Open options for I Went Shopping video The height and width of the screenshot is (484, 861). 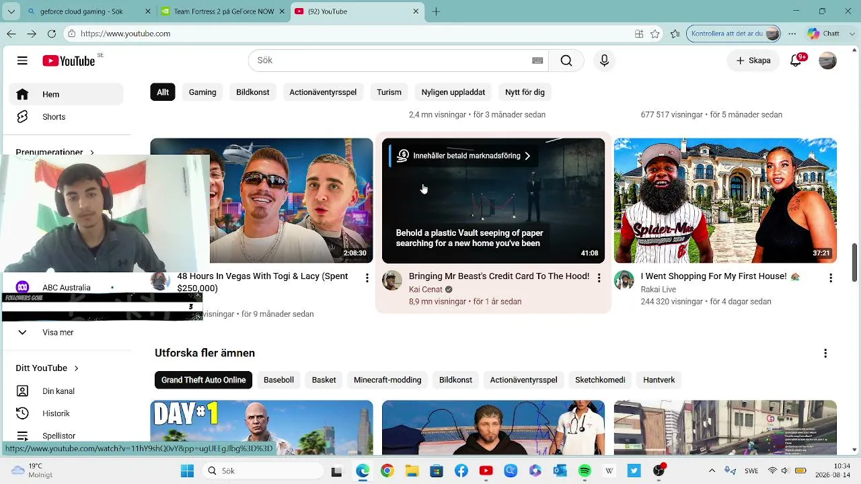(831, 278)
